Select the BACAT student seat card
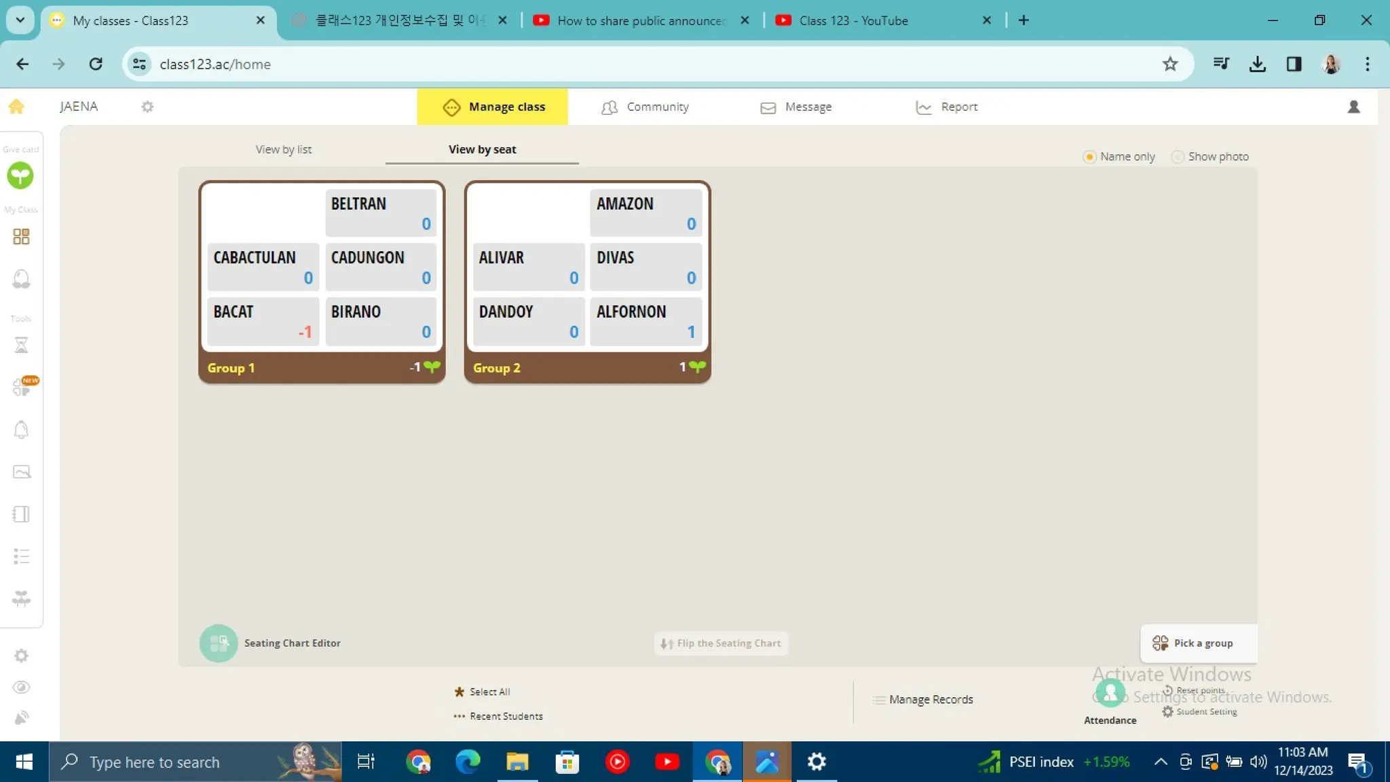 [262, 321]
